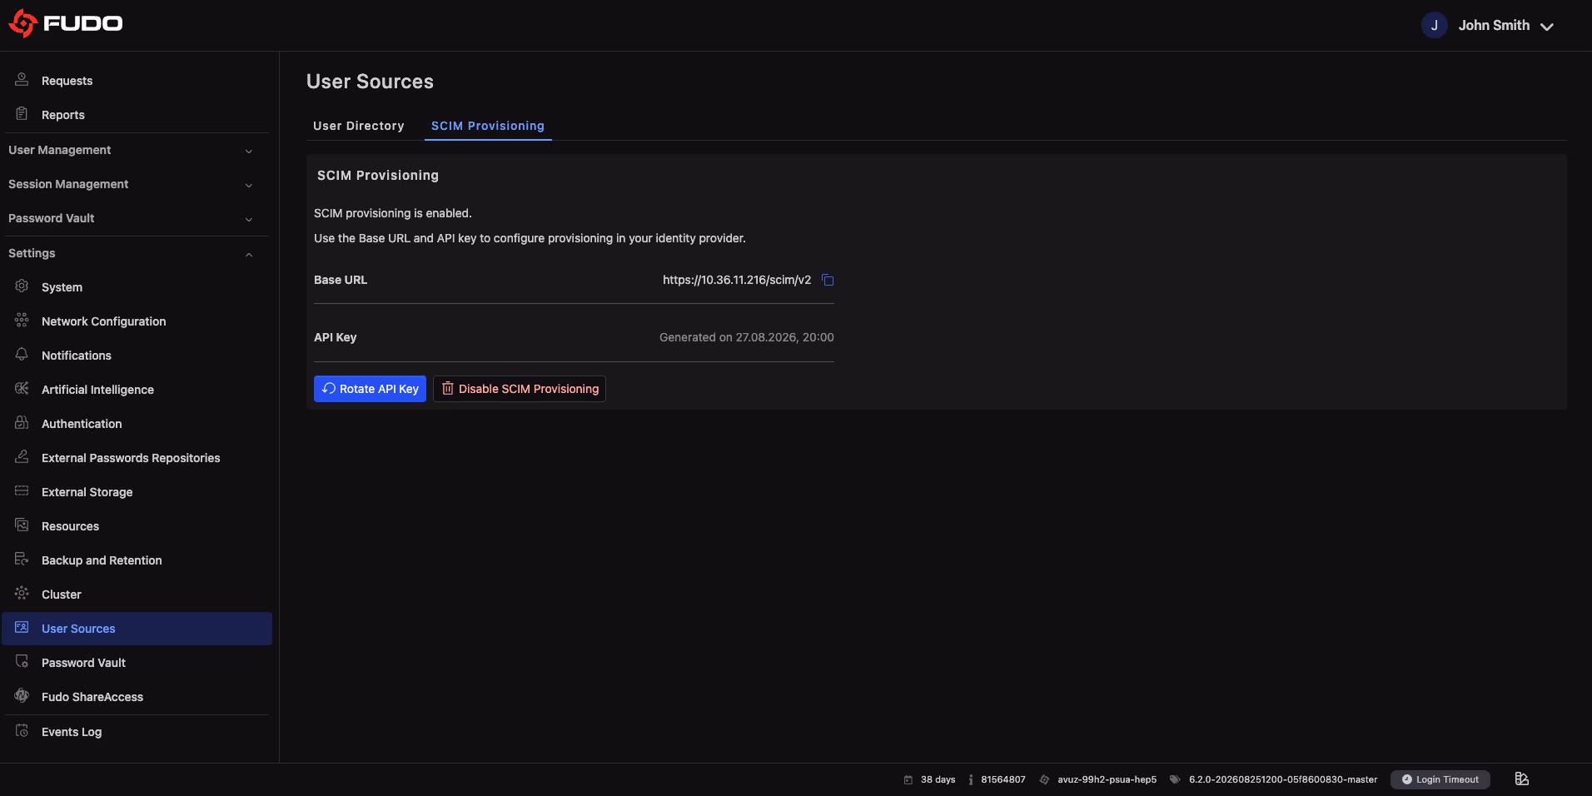Screen dimensions: 1592x796
Task: Click the Notifications bell icon
Action: (x=22, y=355)
